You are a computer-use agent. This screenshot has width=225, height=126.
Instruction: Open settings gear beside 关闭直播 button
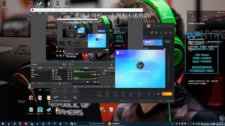coord(158,94)
